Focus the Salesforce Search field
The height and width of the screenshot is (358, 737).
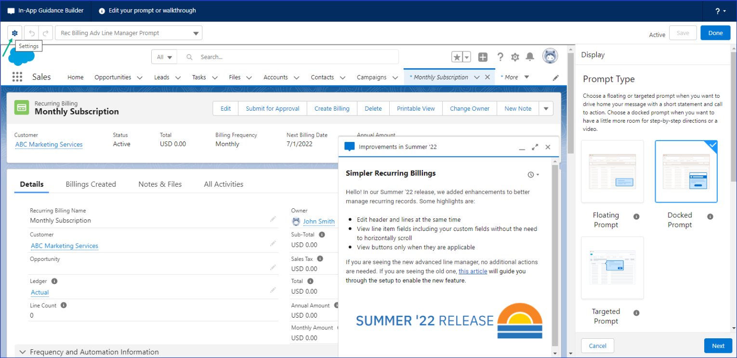[288, 57]
